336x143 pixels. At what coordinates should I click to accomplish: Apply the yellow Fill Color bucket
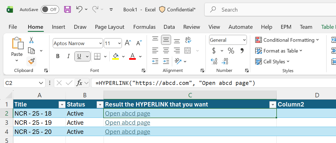pyautogui.click(x=116, y=56)
